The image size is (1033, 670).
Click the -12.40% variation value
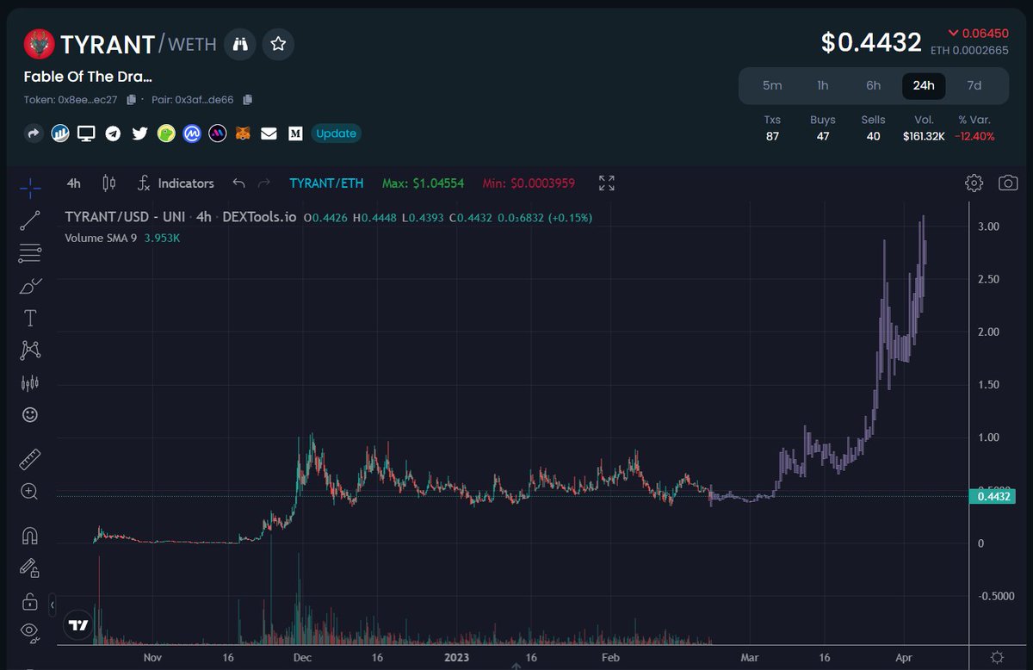click(975, 136)
